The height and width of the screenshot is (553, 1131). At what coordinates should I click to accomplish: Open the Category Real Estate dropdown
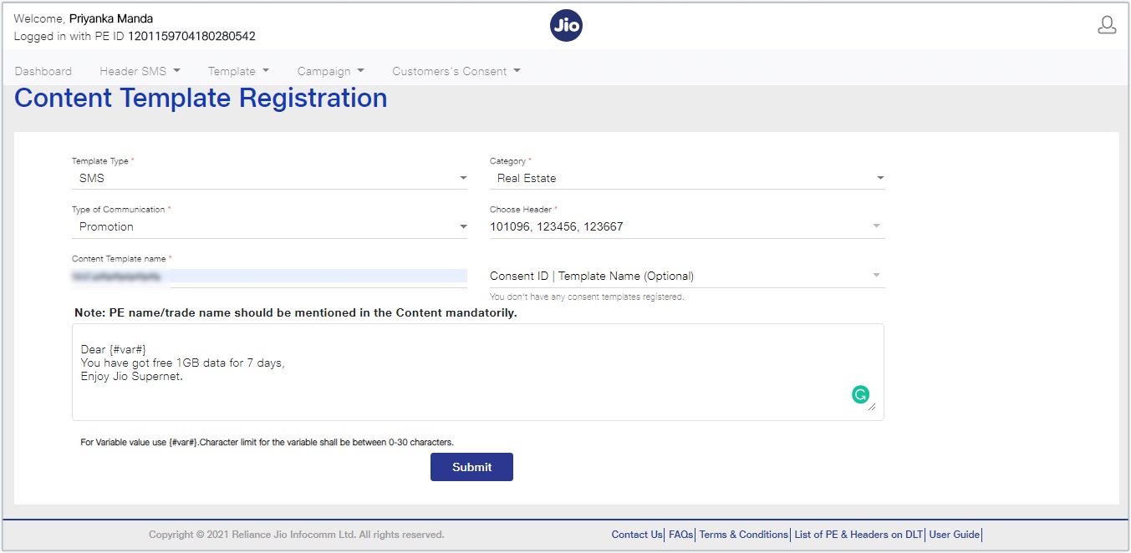click(687, 178)
